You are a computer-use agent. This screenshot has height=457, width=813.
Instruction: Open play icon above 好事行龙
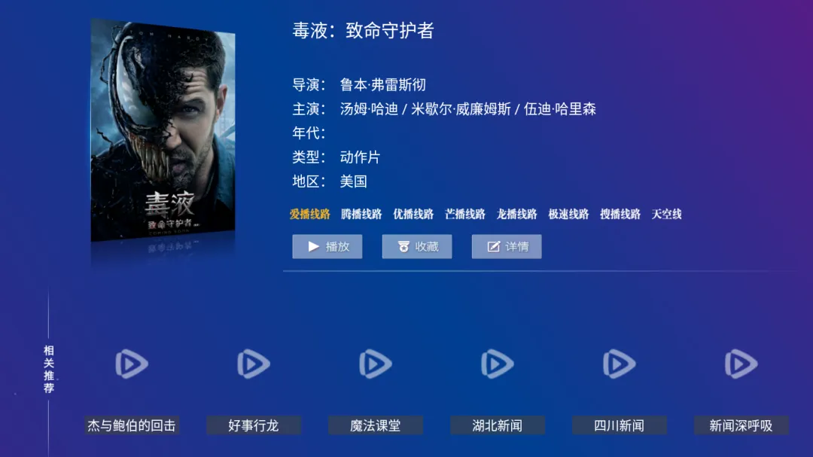pyautogui.click(x=254, y=364)
